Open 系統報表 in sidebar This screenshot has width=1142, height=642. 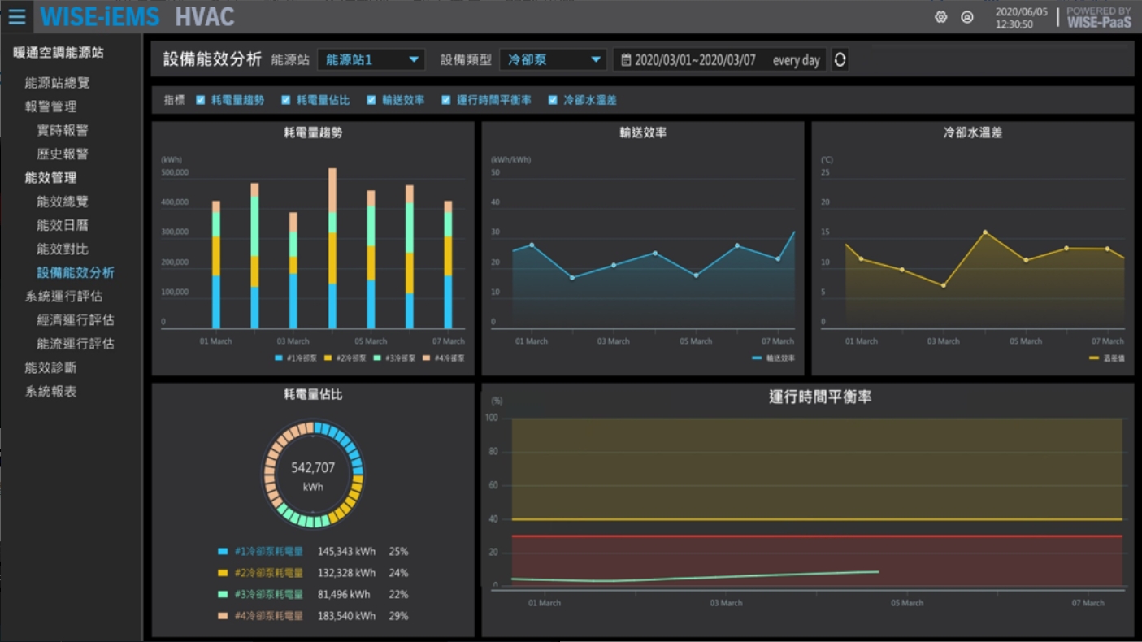[50, 392]
